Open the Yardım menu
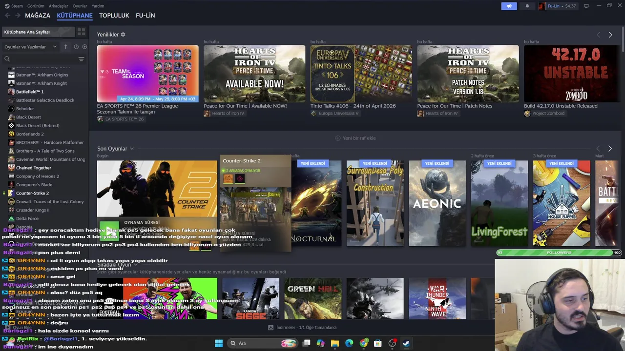 [x=98, y=6]
